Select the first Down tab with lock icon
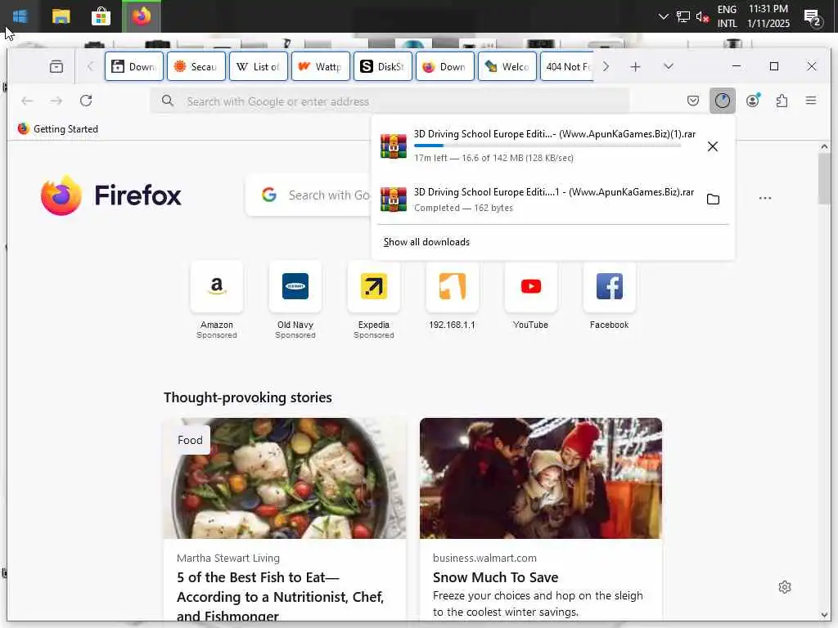This screenshot has height=628, width=838. [x=134, y=67]
